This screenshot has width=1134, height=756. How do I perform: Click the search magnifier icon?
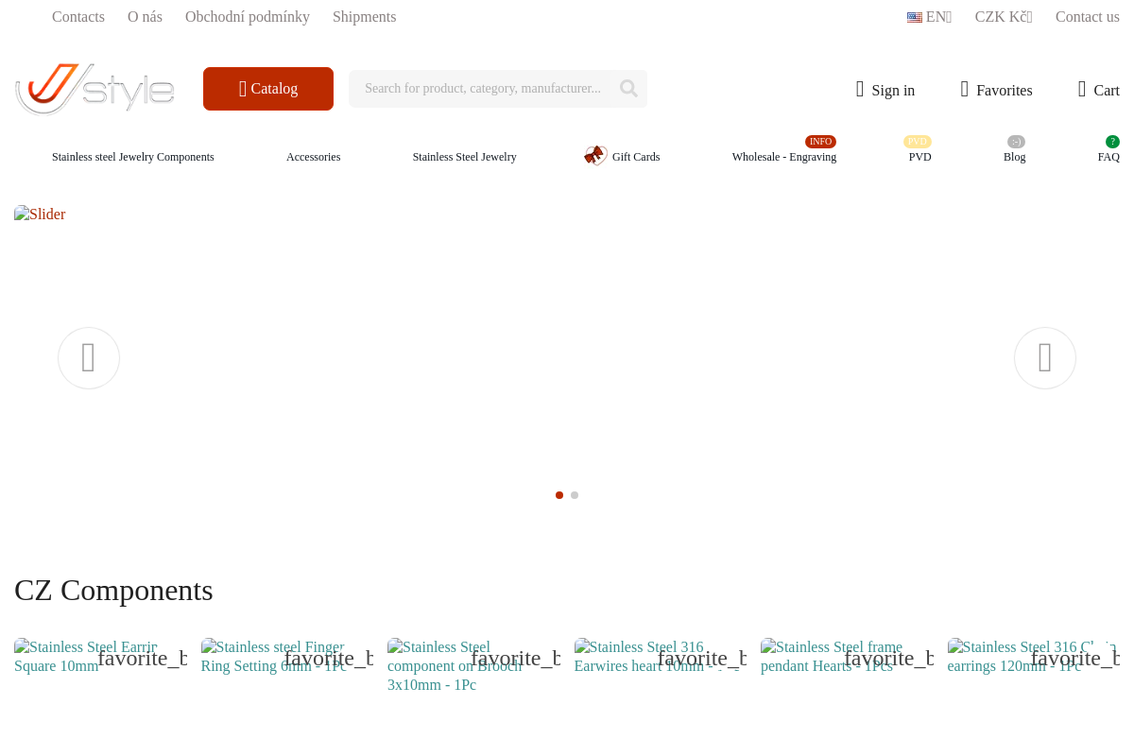628,89
